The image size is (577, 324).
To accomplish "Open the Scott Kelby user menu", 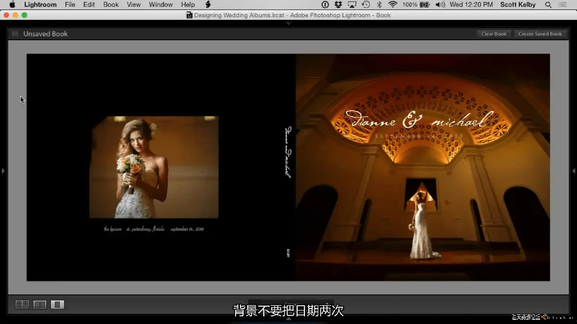I will 518,5.
